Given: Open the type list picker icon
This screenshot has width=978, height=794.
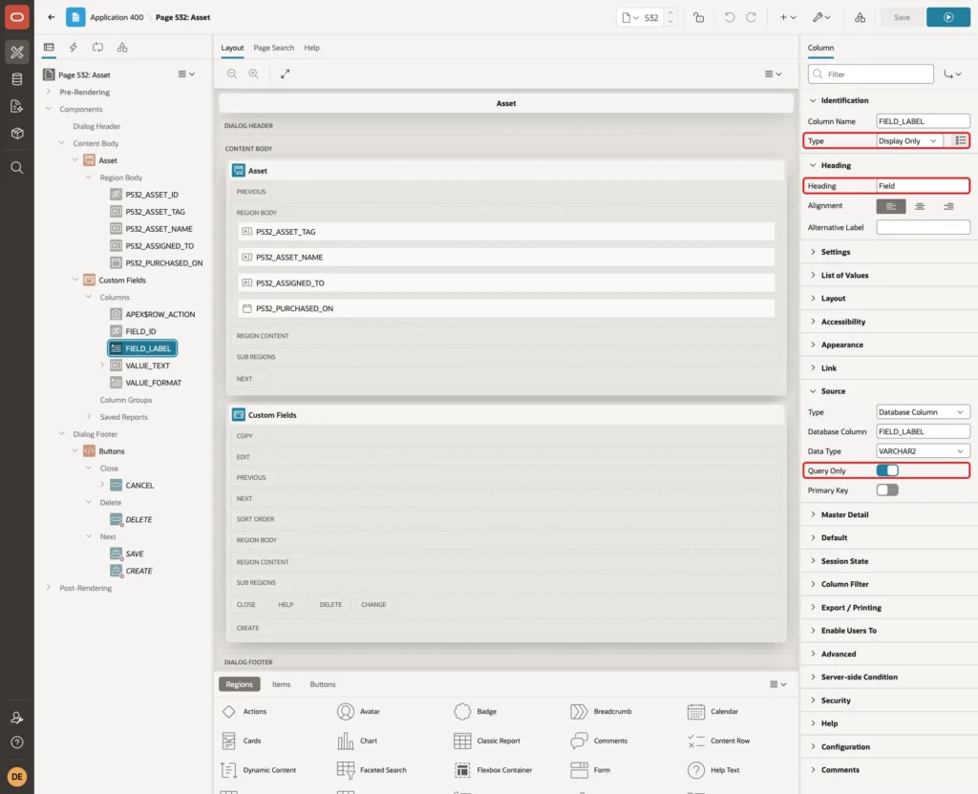Looking at the screenshot, I should 960,141.
